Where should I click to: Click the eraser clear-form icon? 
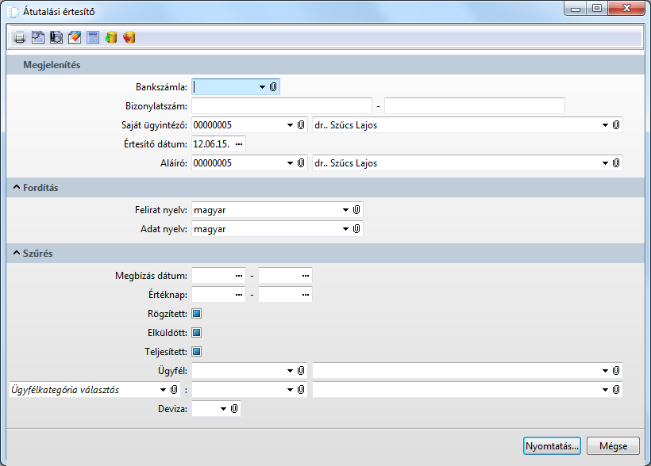75,38
